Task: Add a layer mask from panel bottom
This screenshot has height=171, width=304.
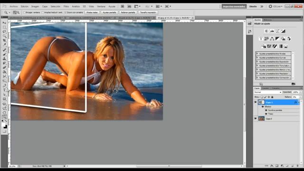Action: tap(277, 166)
